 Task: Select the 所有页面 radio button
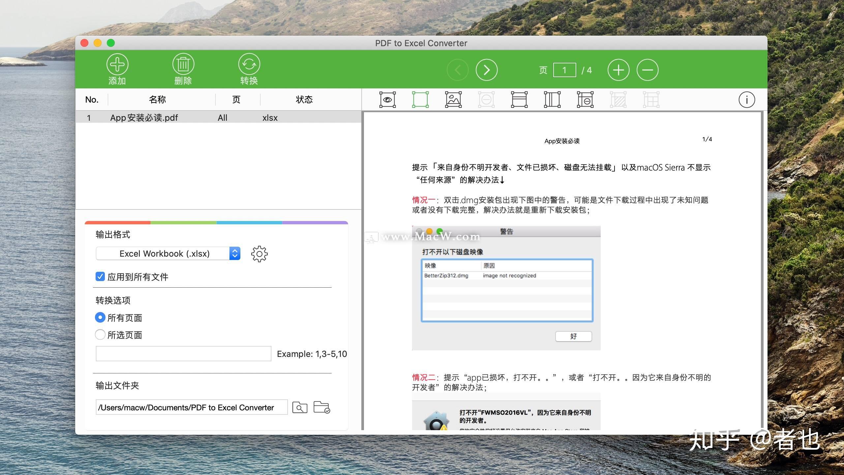[x=100, y=317]
